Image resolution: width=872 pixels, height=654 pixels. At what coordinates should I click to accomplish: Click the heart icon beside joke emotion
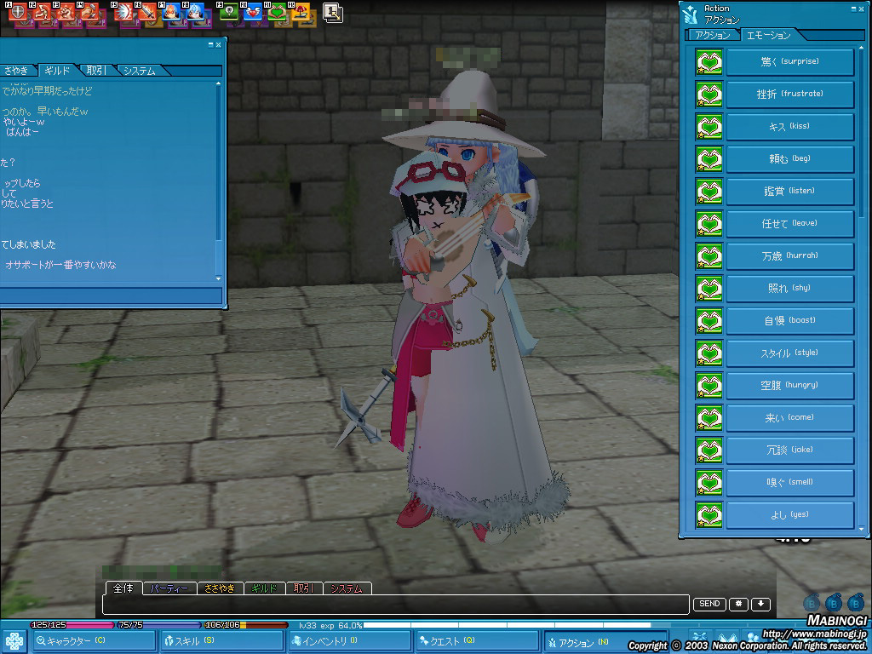coord(709,450)
